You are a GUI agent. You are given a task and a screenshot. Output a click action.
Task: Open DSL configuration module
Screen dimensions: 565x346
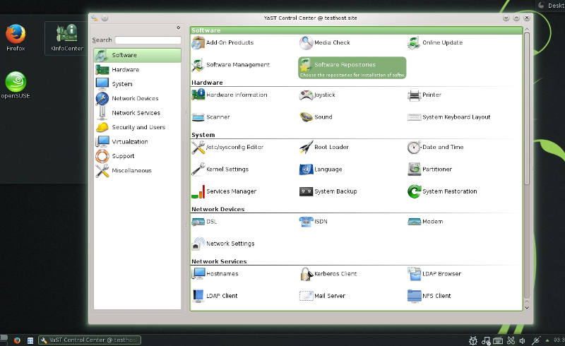coord(204,222)
